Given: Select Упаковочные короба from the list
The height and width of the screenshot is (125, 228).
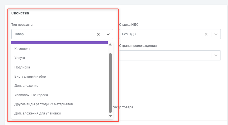Looking at the screenshot, I should tap(31, 95).
